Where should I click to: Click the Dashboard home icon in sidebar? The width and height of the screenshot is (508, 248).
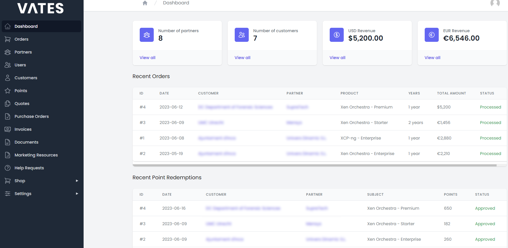tap(8, 26)
